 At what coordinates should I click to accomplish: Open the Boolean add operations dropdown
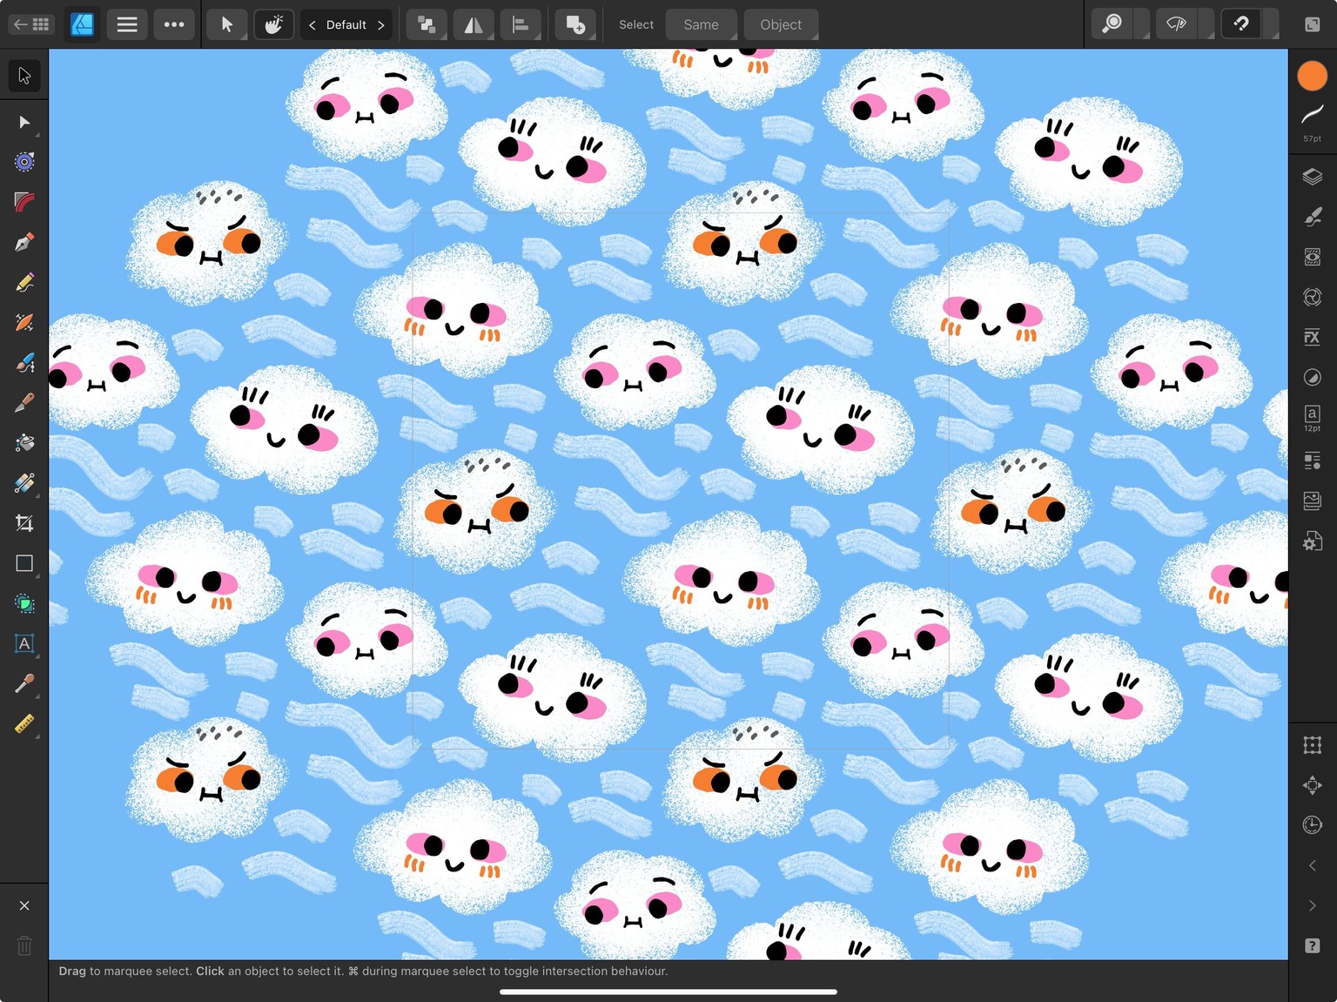[x=575, y=24]
